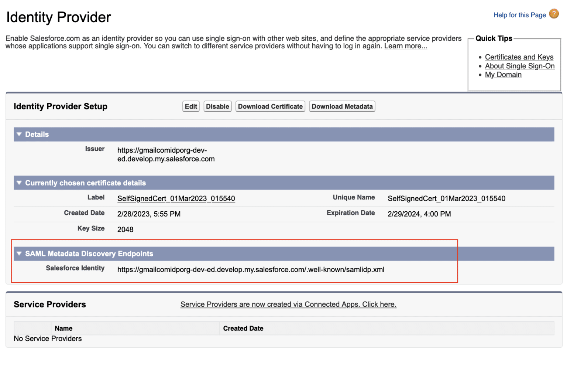
Task: Open Help for this Page
Action: tap(519, 15)
